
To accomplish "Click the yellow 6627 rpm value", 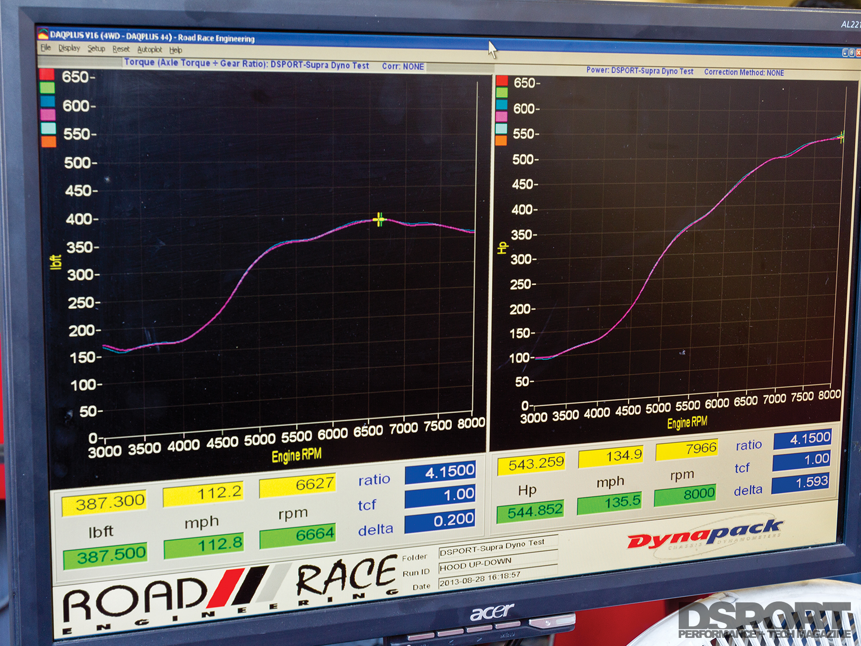I will point(297,485).
